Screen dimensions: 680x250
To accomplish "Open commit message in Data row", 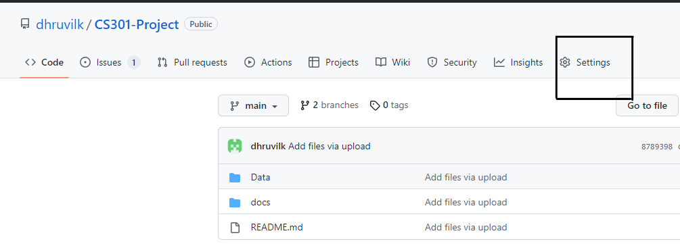I will click(466, 177).
